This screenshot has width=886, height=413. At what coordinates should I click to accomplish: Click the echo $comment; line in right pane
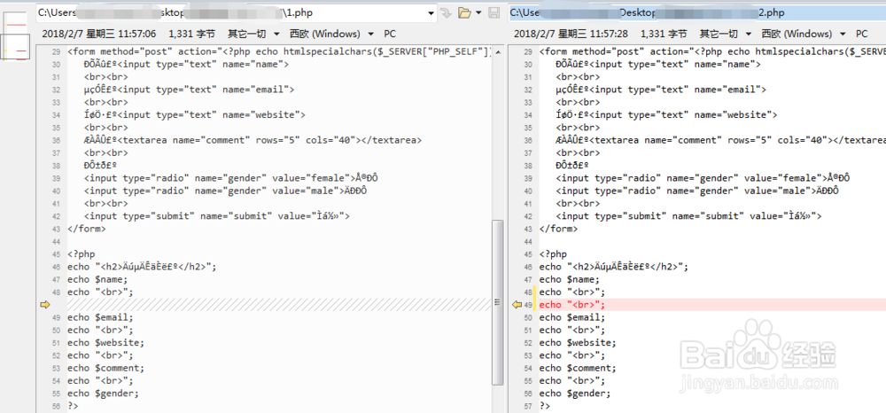click(578, 368)
